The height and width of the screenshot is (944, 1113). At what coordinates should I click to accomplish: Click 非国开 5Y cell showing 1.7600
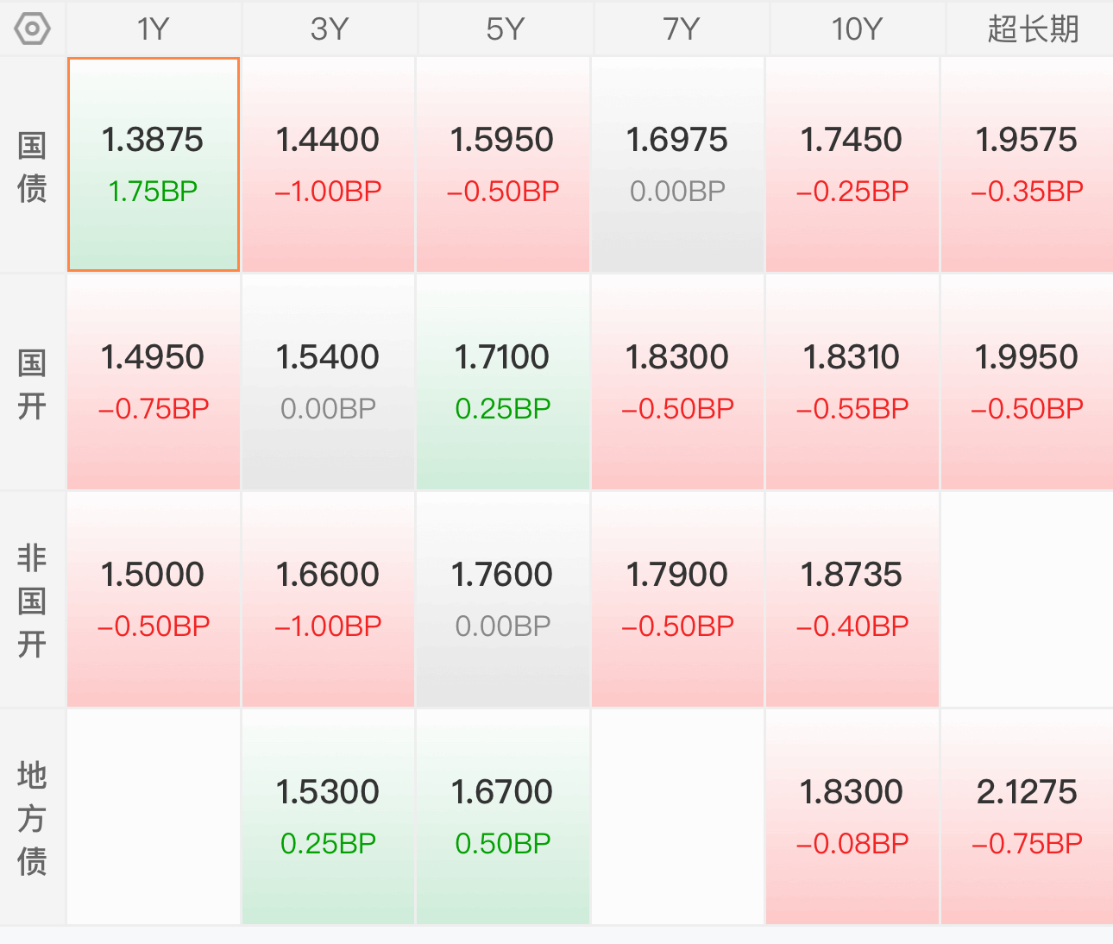tap(503, 600)
